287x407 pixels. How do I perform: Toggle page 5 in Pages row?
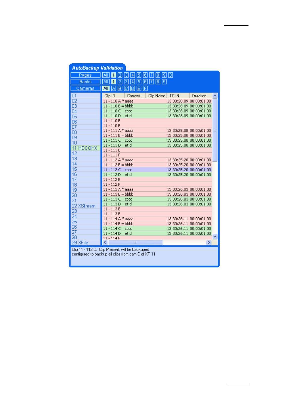click(x=139, y=75)
